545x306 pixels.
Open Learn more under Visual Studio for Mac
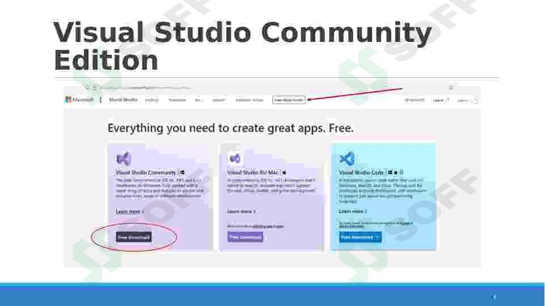coord(241,211)
